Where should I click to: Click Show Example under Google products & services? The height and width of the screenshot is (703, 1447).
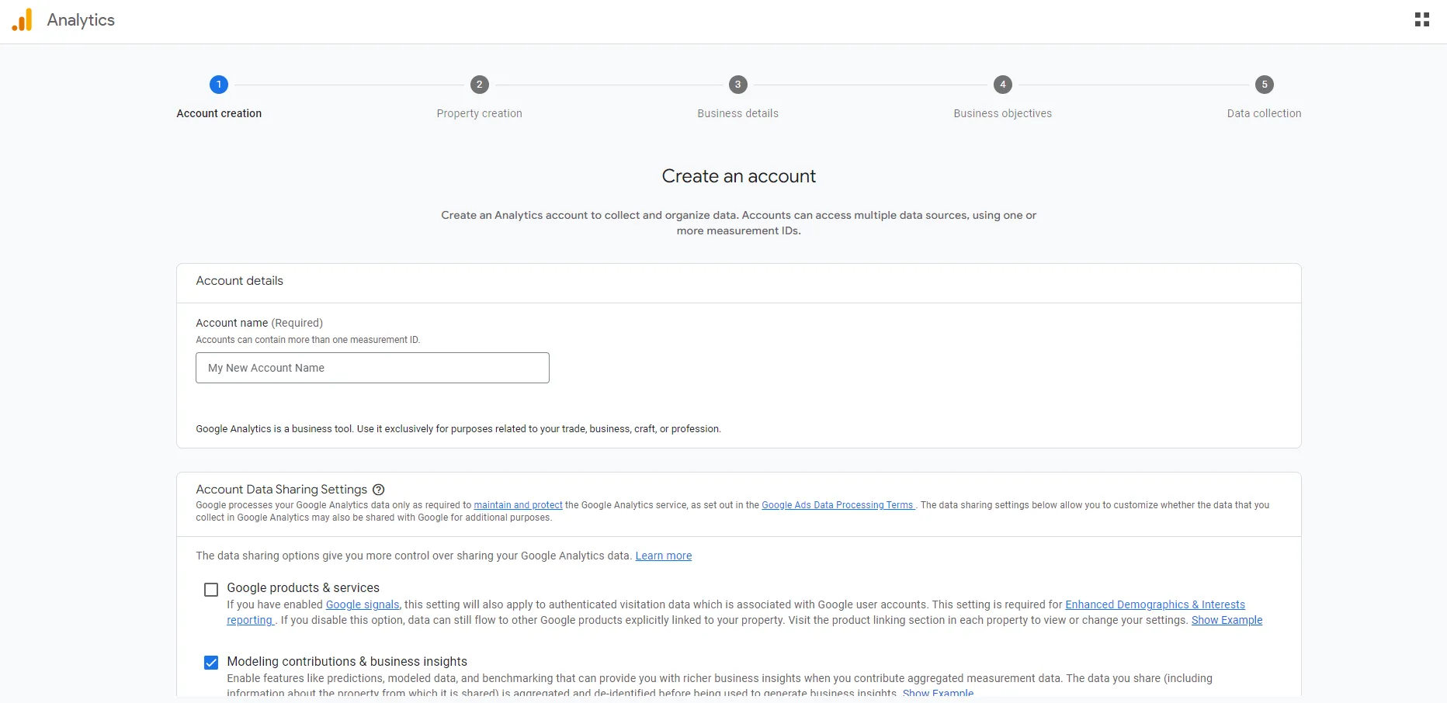(x=1227, y=620)
